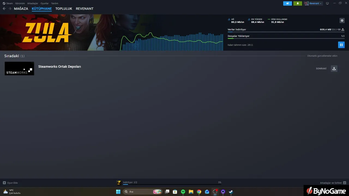The image size is (349, 196).
Task: Click the Revenant profile avatar
Action: 306,3
